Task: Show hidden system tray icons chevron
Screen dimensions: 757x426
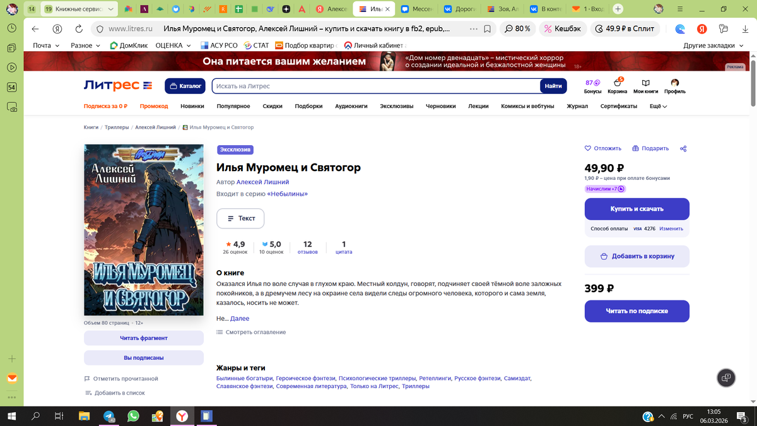Action: point(661,417)
